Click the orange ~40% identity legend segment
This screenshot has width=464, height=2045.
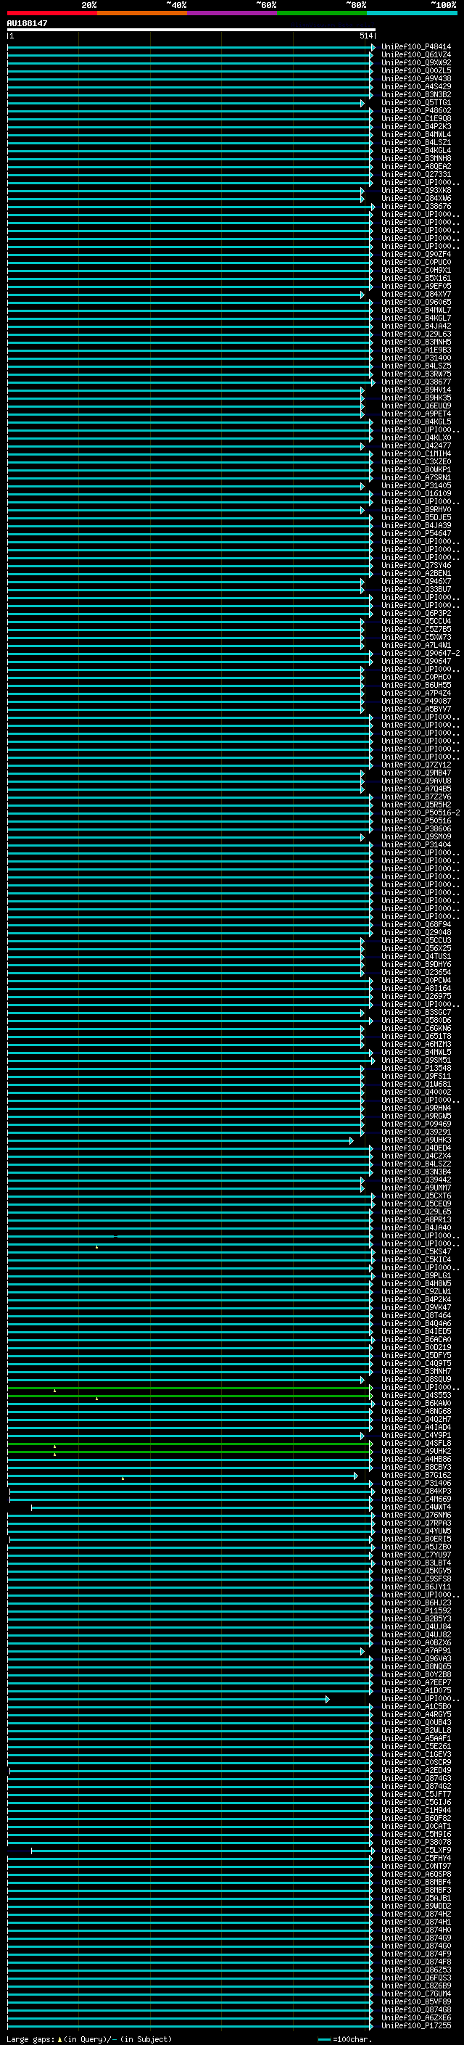(x=142, y=13)
